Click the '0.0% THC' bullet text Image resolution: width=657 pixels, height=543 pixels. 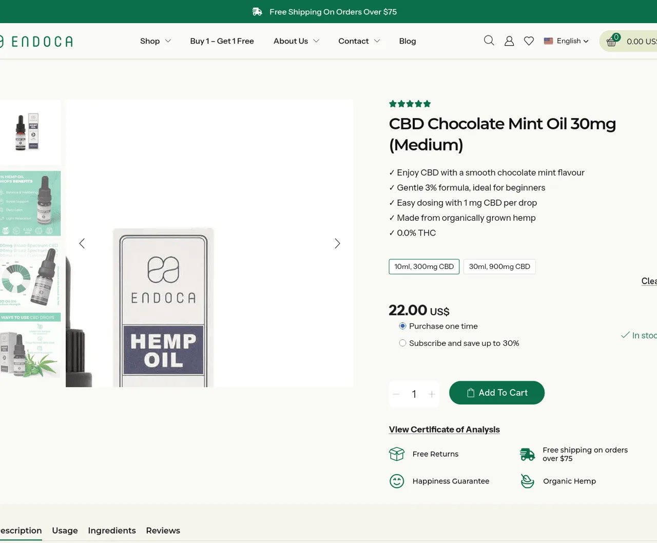click(416, 232)
